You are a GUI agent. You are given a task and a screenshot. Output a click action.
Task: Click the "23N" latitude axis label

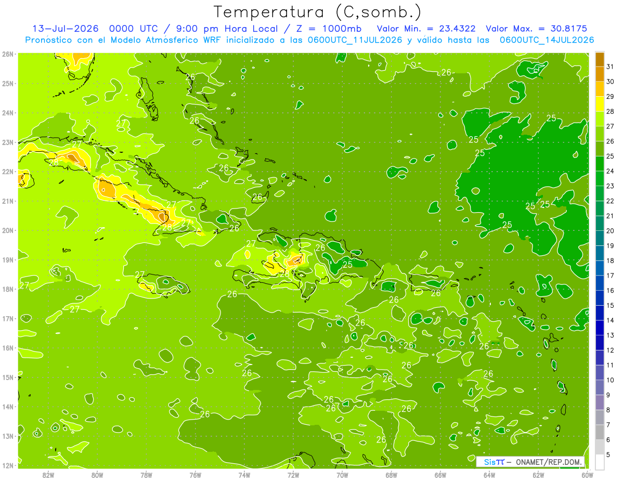point(7,142)
